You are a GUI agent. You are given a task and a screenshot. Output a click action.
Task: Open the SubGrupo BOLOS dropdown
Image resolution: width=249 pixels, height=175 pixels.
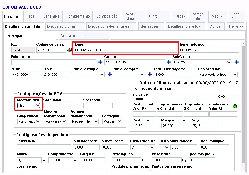click(x=202, y=62)
